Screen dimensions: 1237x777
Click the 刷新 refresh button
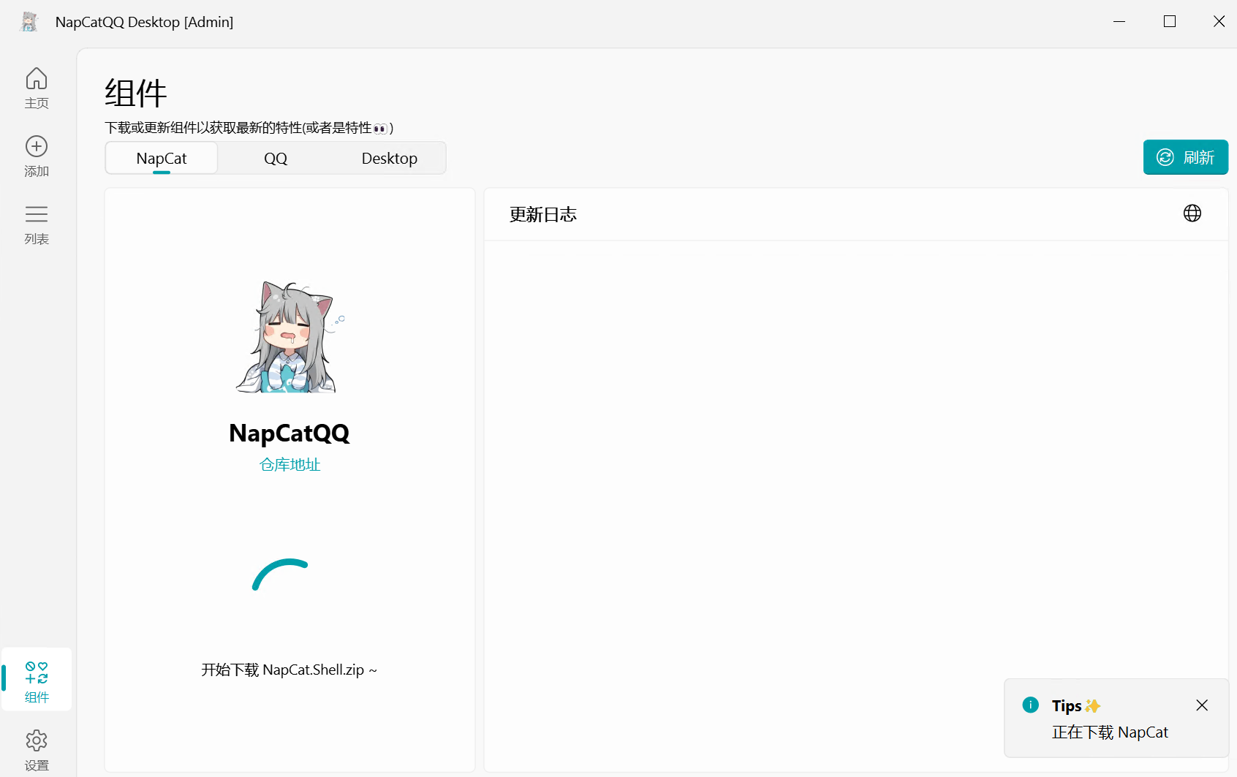click(x=1186, y=157)
